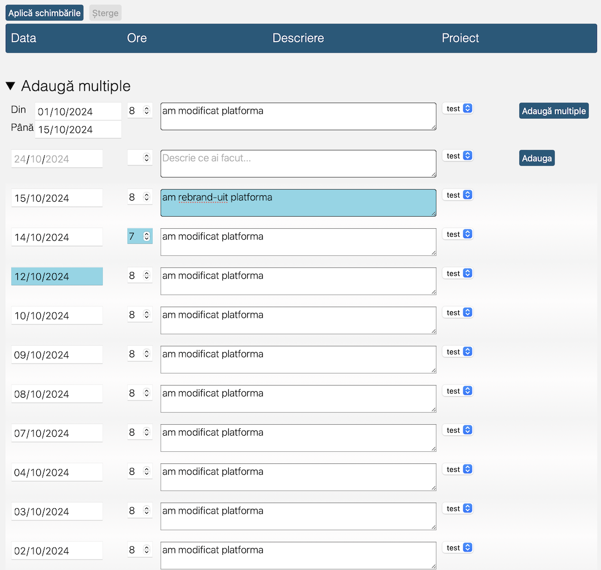Click the description box for 10/10/2024

[x=298, y=320]
